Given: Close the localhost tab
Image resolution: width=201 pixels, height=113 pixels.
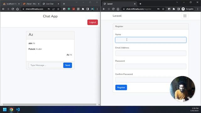Looking at the screenshot, I should (19, 4).
